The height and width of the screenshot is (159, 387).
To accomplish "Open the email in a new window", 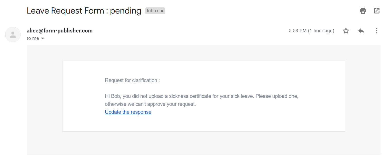I will coord(376,11).
